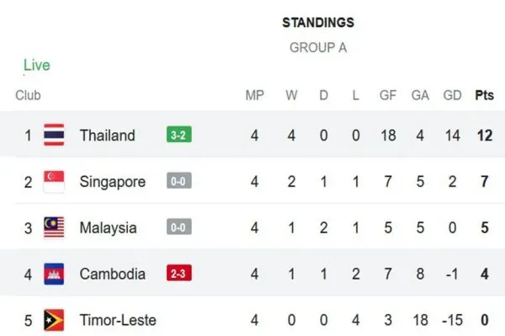The width and height of the screenshot is (505, 336).
Task: Click the Malaysia flag icon
Action: tap(54, 227)
